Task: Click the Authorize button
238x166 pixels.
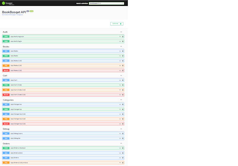Action: coord(117,24)
